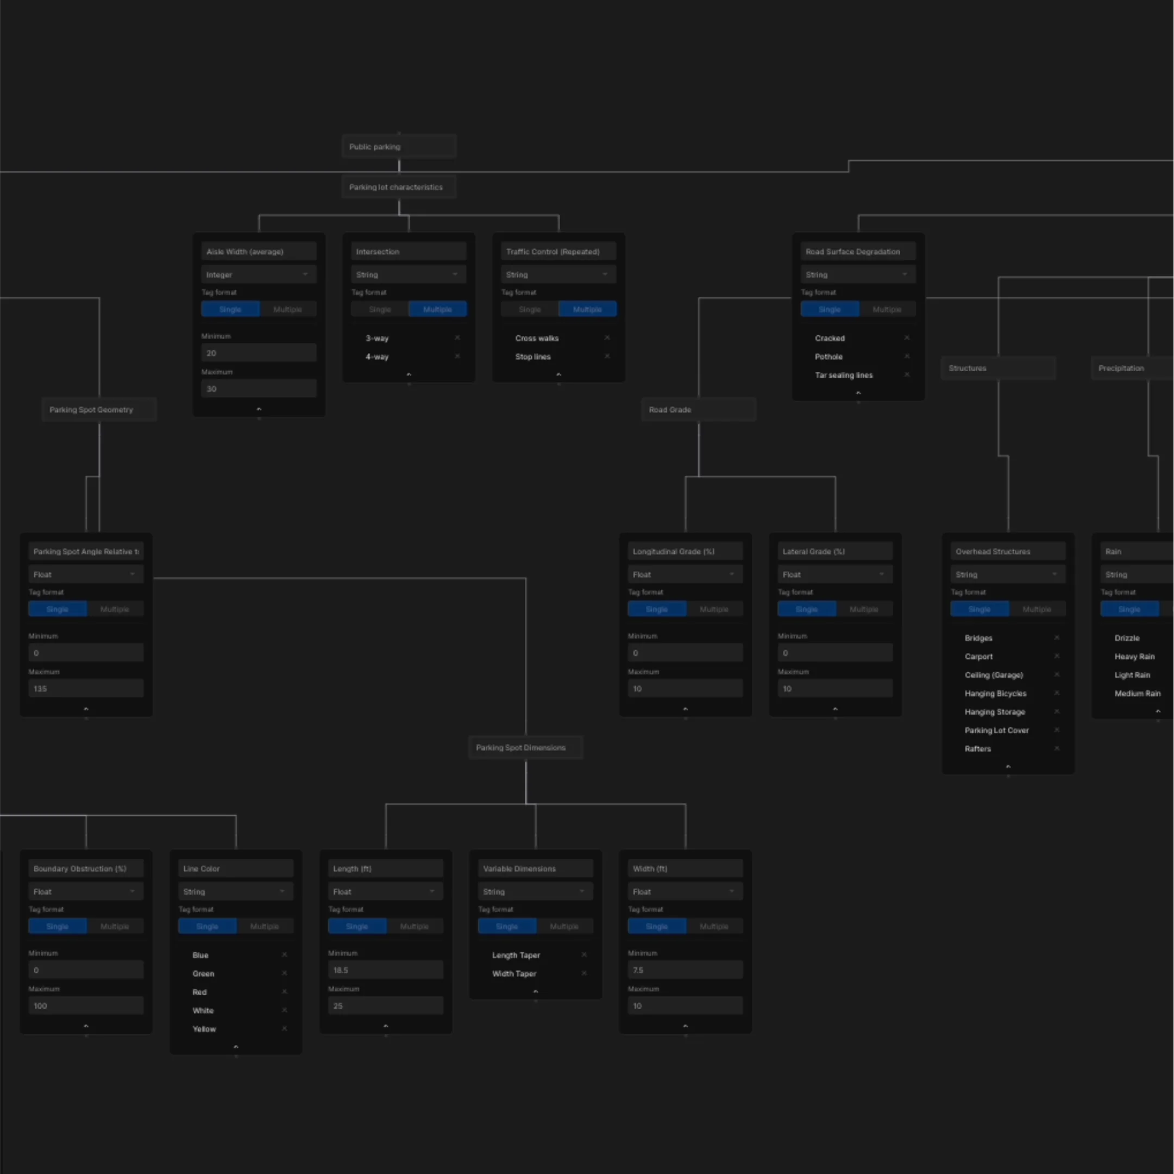The width and height of the screenshot is (1174, 1174).
Task: Collapse the Aisle Width node with chevron
Action: tap(259, 409)
